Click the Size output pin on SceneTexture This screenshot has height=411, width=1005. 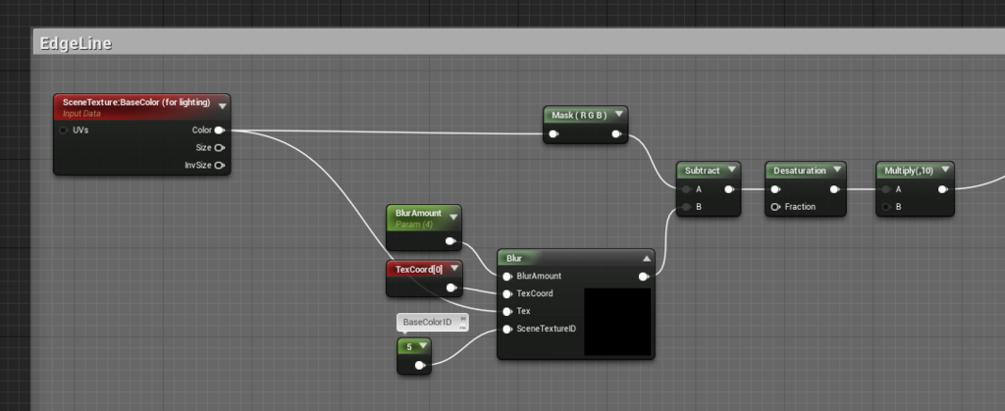click(x=219, y=148)
